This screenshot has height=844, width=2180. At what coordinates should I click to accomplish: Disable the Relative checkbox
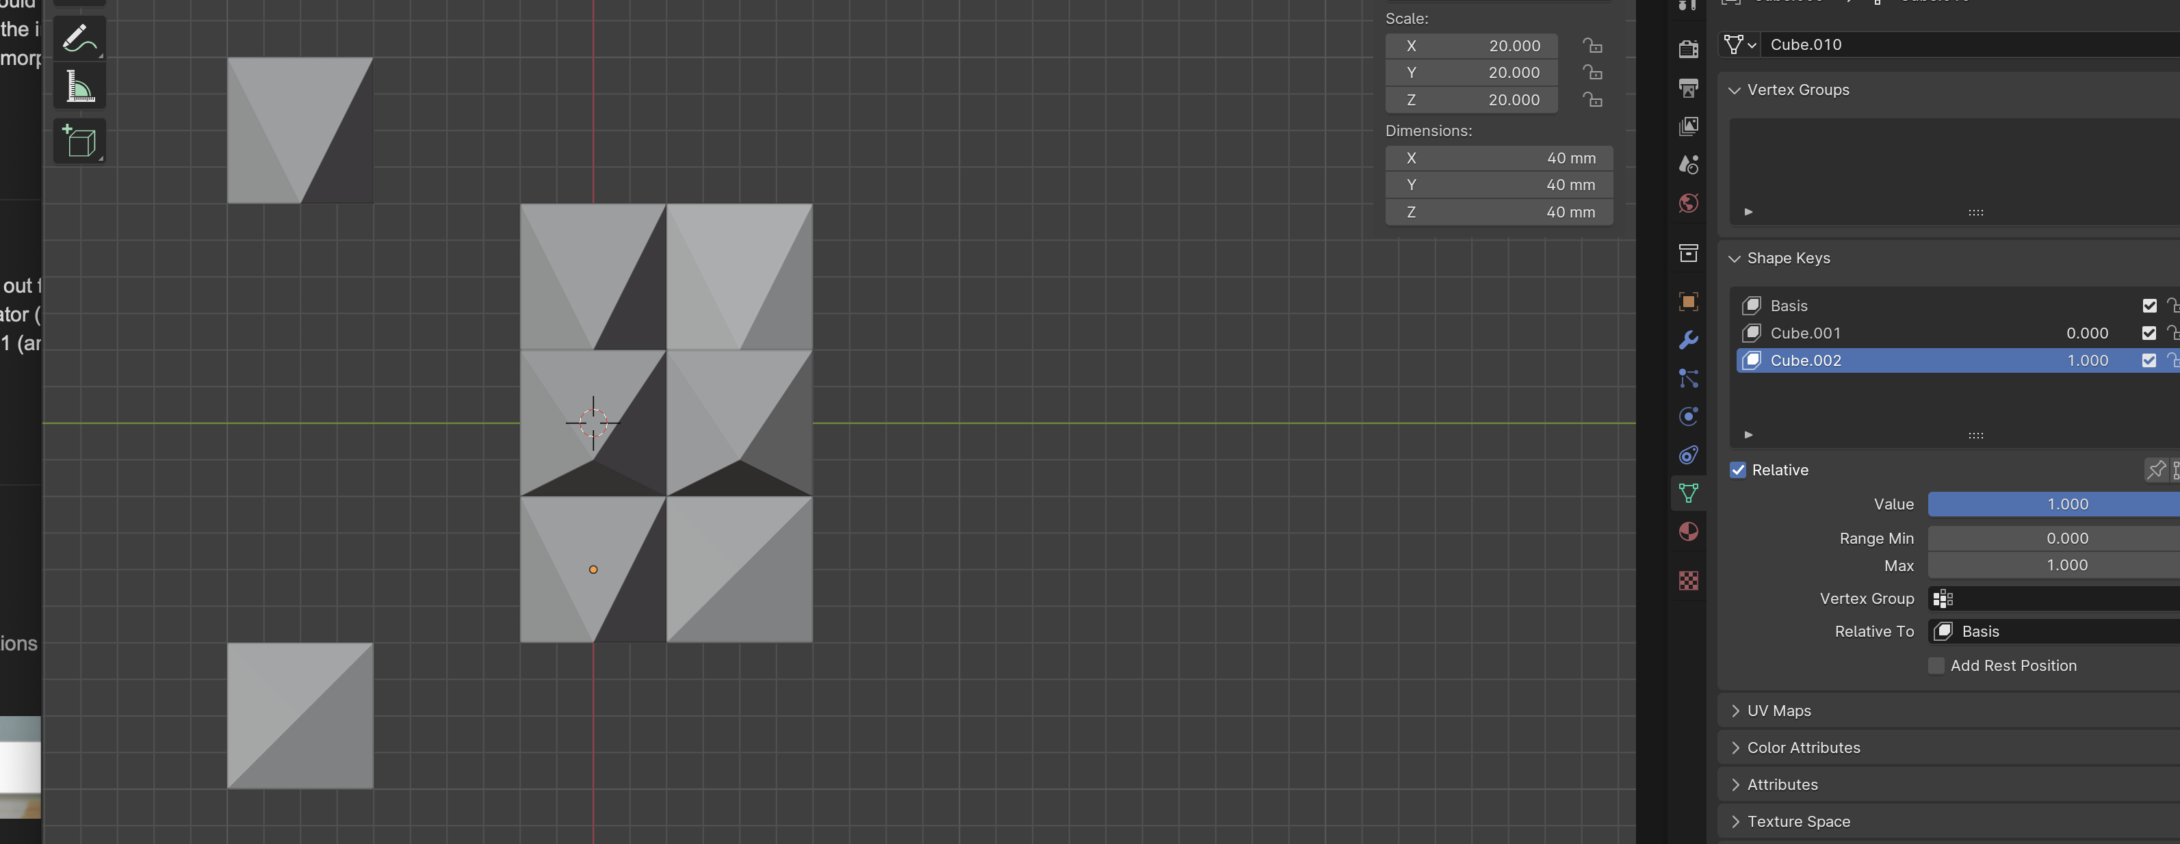pyautogui.click(x=1738, y=470)
